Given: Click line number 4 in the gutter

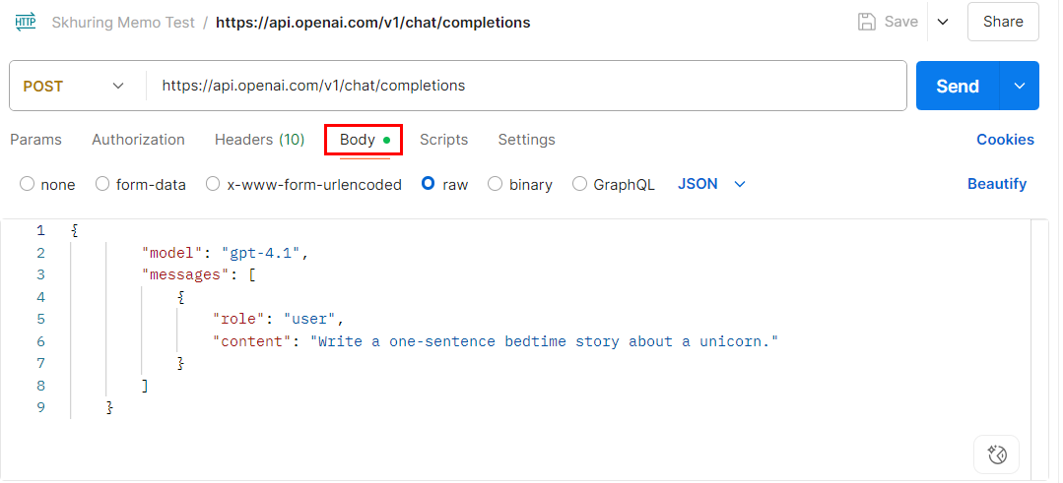Looking at the screenshot, I should pos(40,297).
